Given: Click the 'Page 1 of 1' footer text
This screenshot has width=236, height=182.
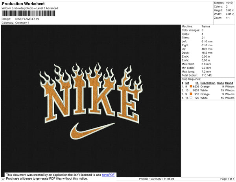Looking at the screenshot, I should [x=227, y=179].
